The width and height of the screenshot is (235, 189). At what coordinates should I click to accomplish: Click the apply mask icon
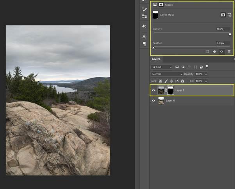214,52
